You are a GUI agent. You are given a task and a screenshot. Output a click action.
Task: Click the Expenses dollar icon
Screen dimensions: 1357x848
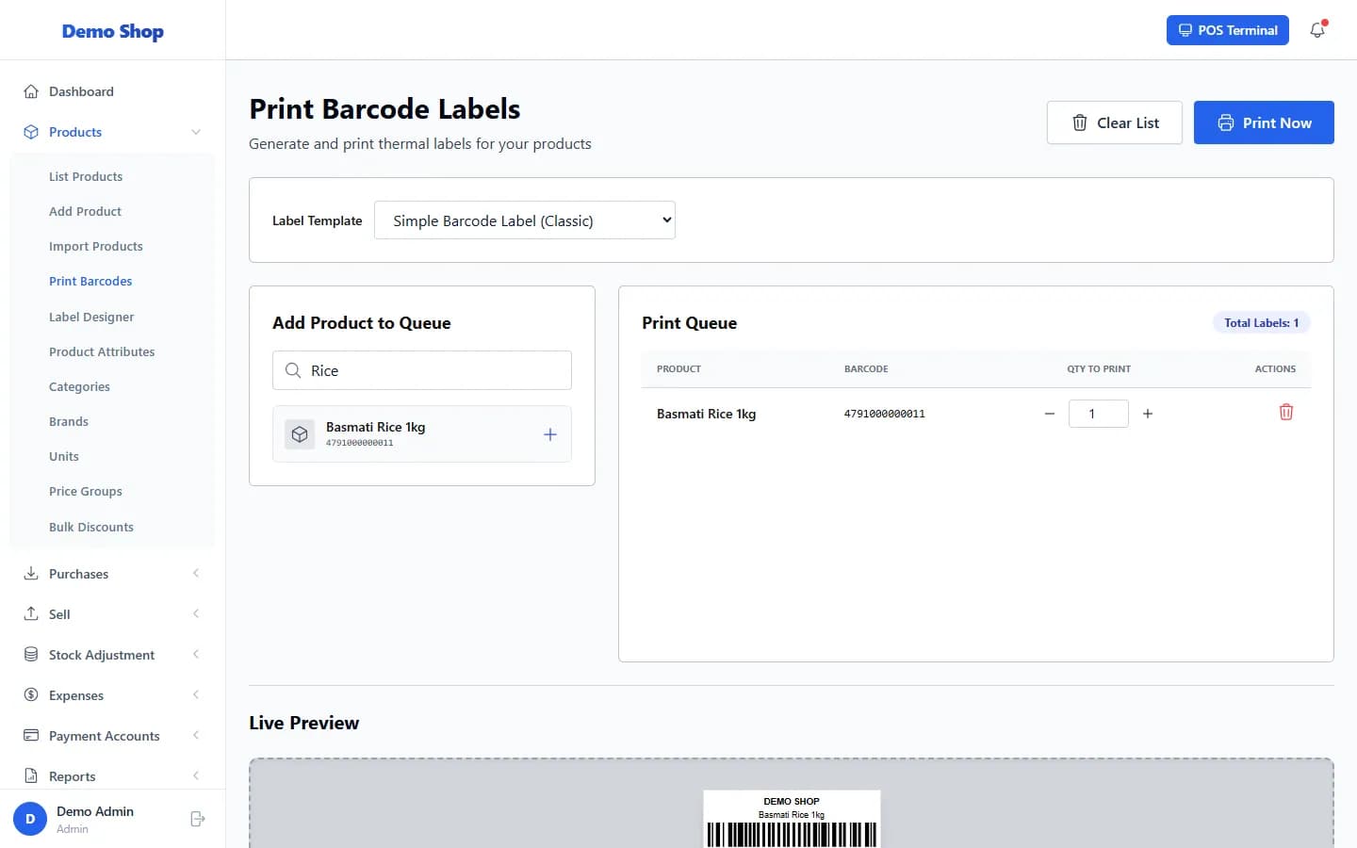coord(31,694)
